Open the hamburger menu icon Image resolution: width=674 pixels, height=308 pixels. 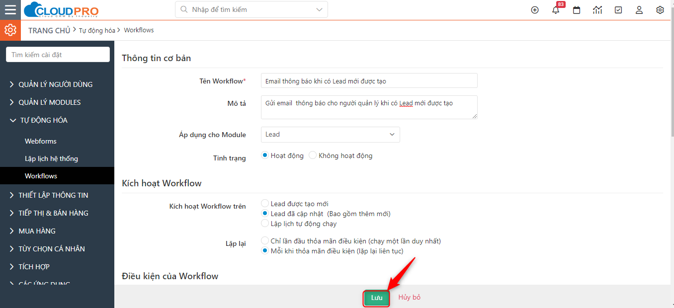[x=10, y=10]
